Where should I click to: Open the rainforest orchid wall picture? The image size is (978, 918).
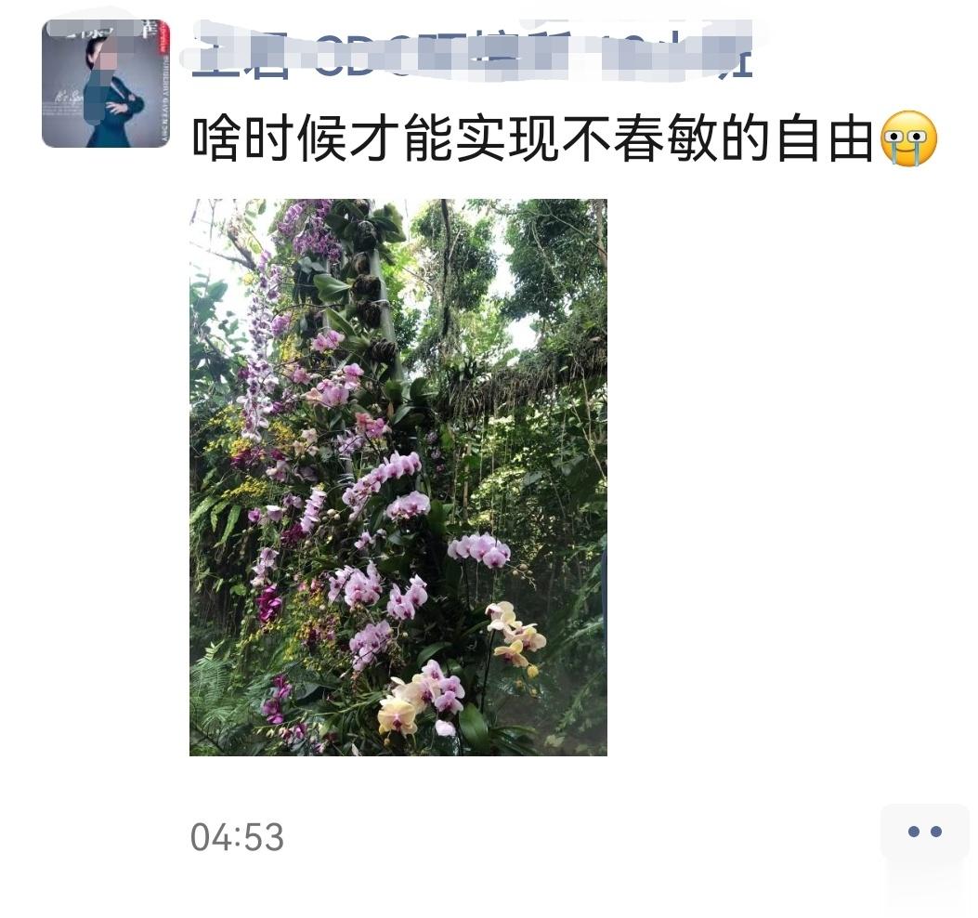pos(398,477)
